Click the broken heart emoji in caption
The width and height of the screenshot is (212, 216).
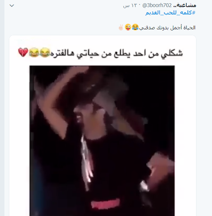coord(23,52)
